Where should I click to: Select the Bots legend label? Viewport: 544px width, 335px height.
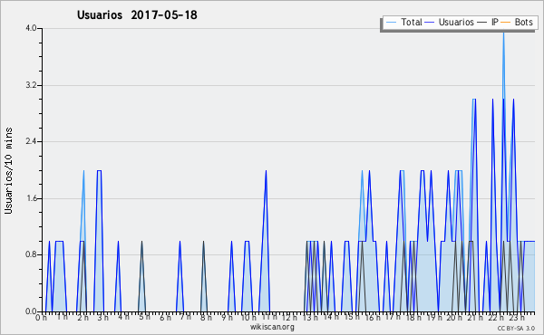(x=523, y=22)
